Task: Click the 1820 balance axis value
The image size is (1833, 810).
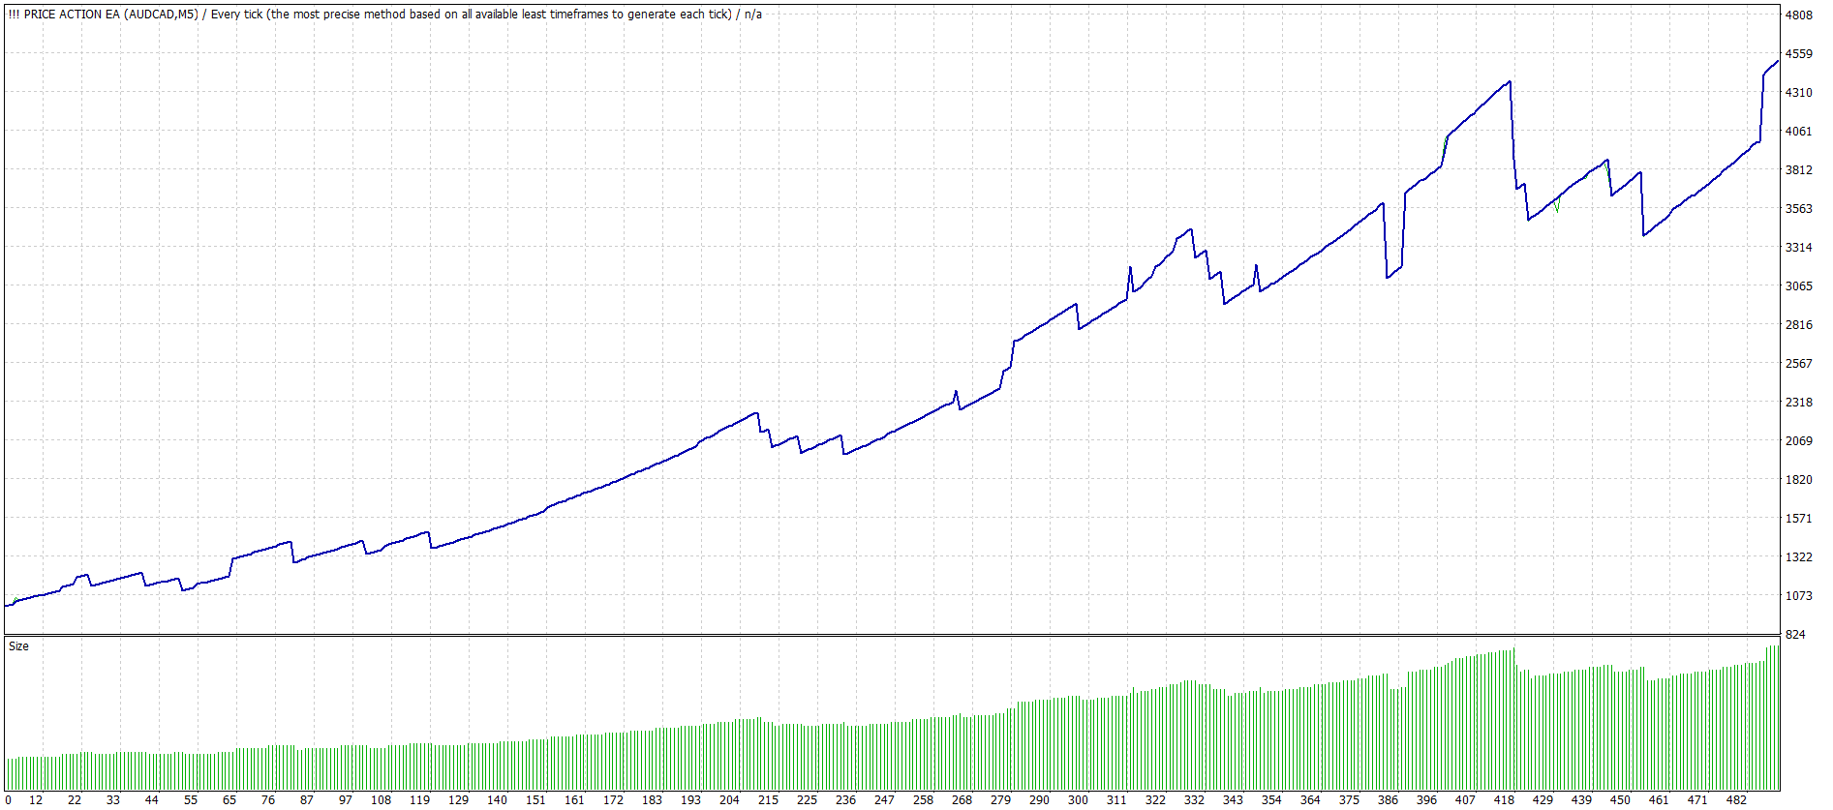Action: [1799, 480]
